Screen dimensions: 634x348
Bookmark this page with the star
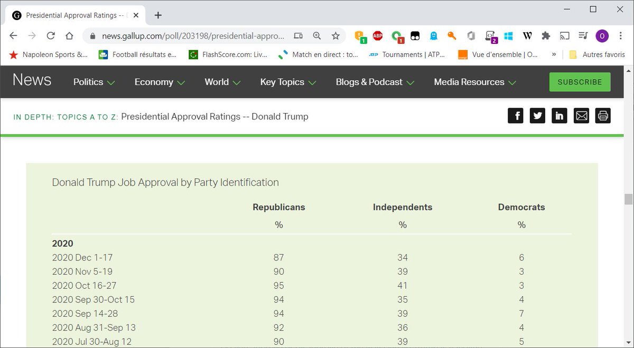(x=335, y=36)
